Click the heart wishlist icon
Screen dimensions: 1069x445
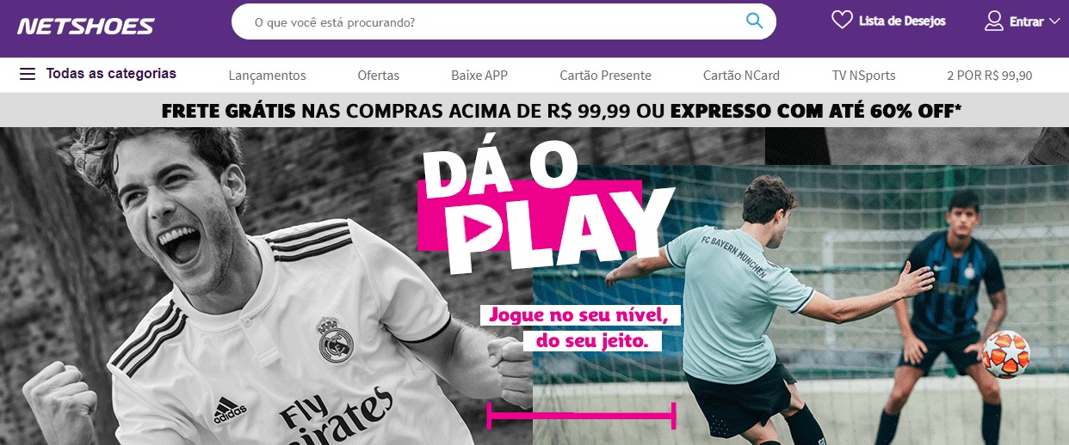842,20
